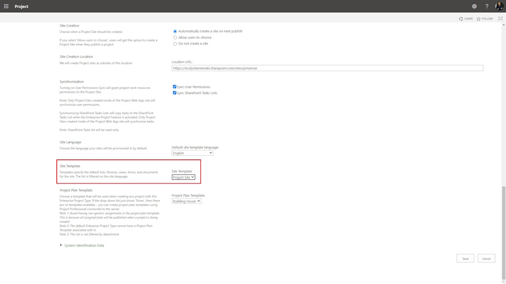
Task: Open the user profile picture
Action: pyautogui.click(x=499, y=6)
